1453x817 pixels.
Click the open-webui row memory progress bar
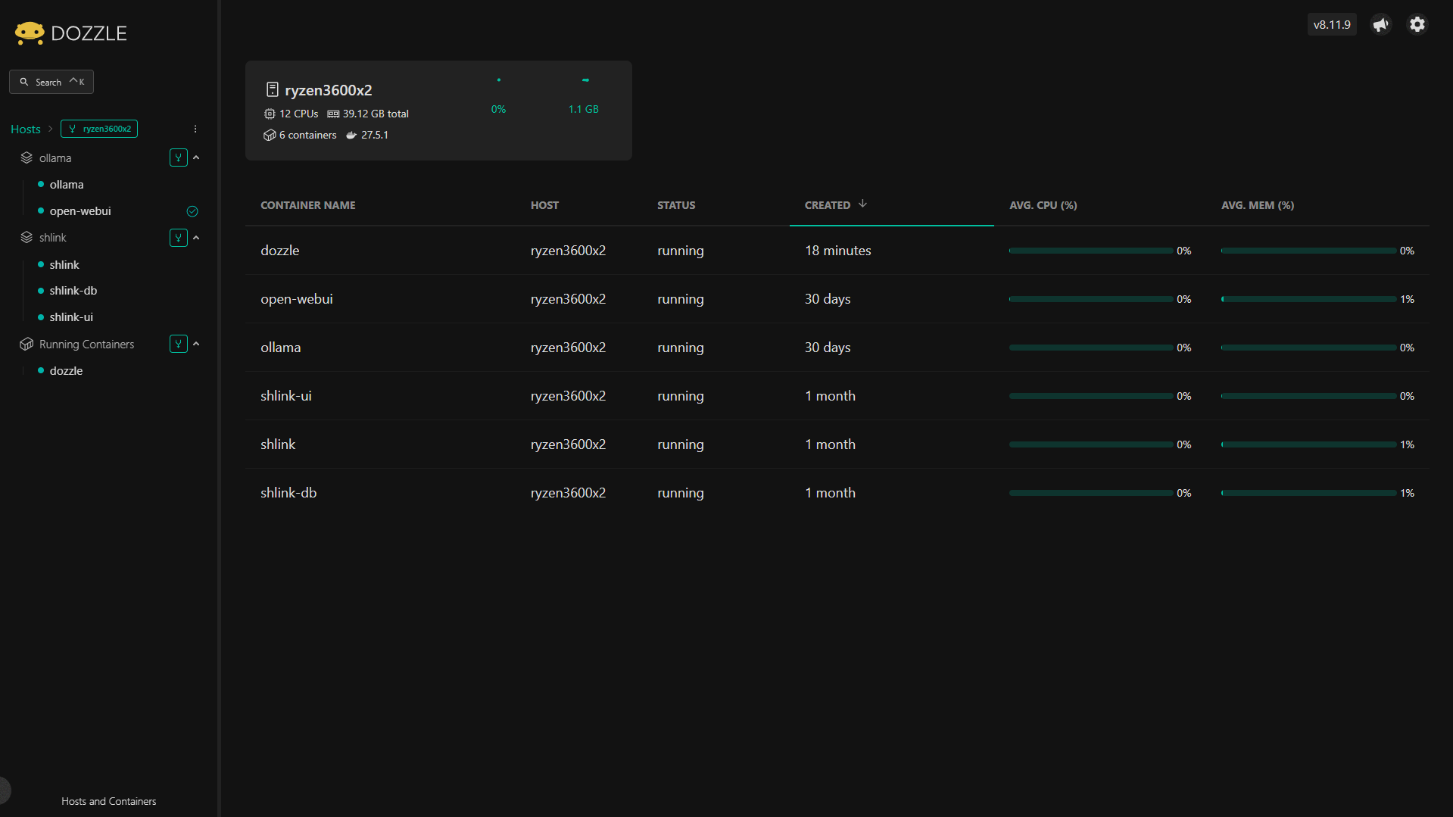[x=1309, y=299]
